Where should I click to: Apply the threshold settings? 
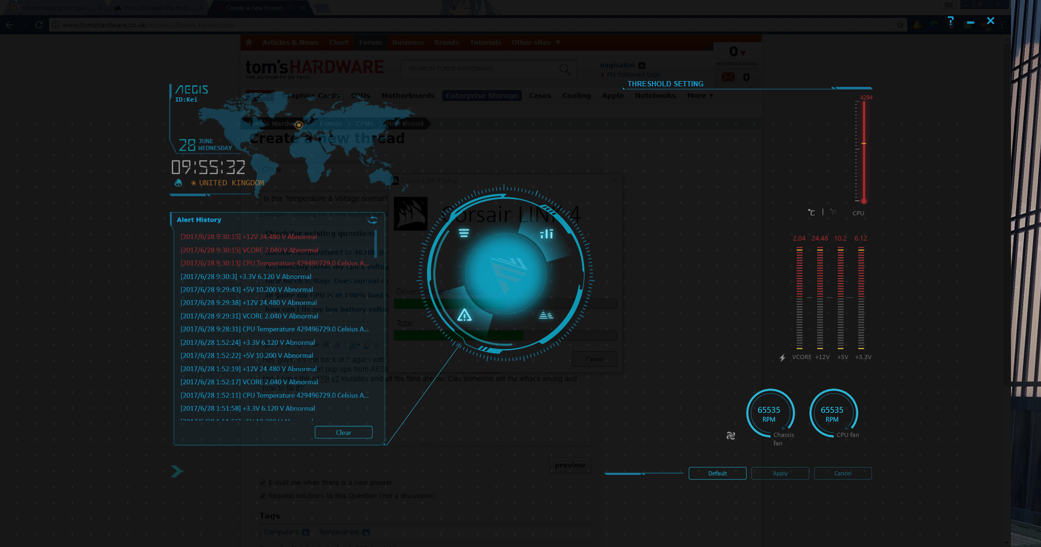click(780, 473)
